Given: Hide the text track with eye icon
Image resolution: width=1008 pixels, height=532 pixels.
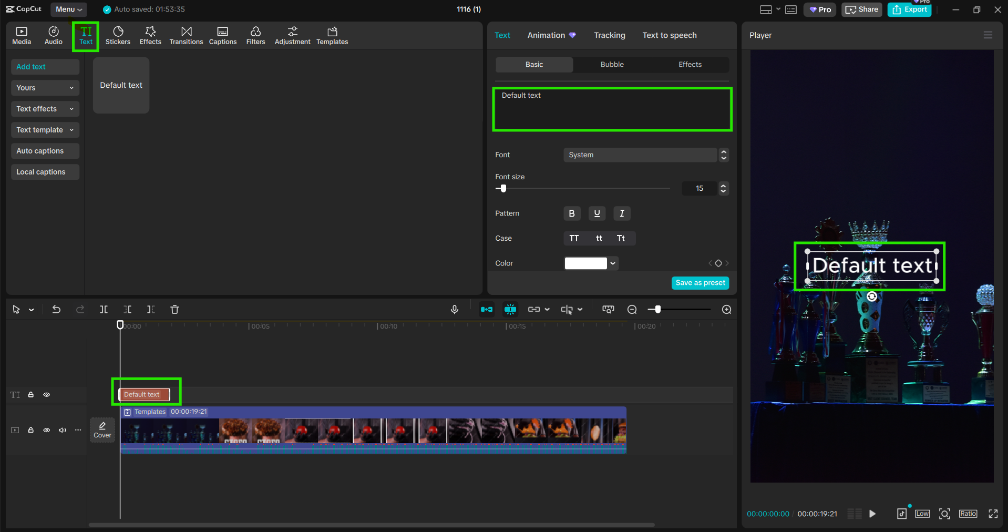Looking at the screenshot, I should pyautogui.click(x=47, y=395).
